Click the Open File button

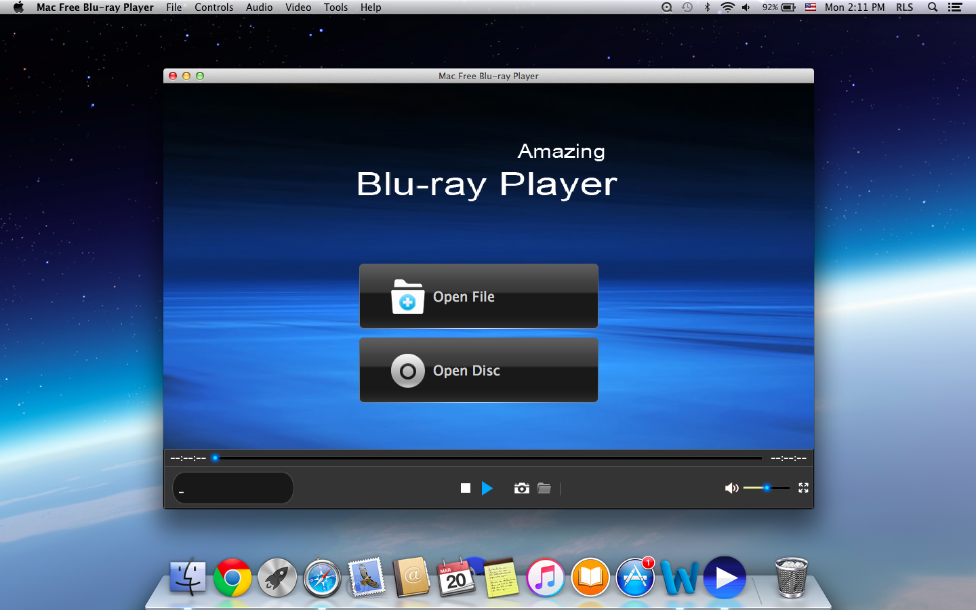tap(479, 296)
